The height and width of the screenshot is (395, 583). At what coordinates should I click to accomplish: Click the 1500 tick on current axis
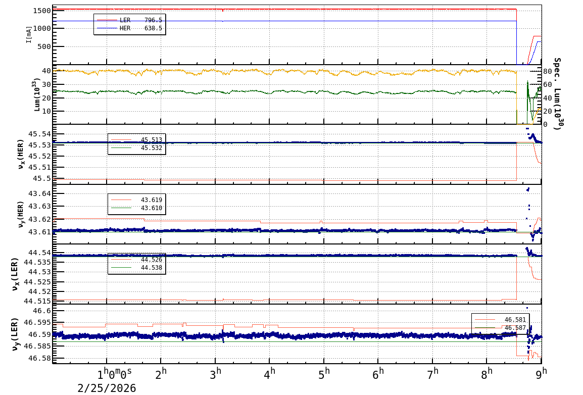[41, 11]
